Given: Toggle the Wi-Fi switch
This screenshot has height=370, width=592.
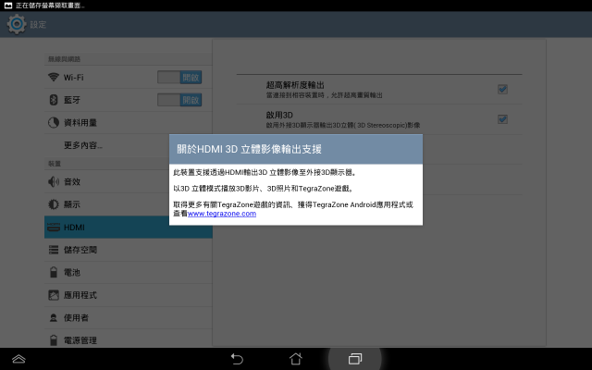Looking at the screenshot, I should tap(179, 77).
